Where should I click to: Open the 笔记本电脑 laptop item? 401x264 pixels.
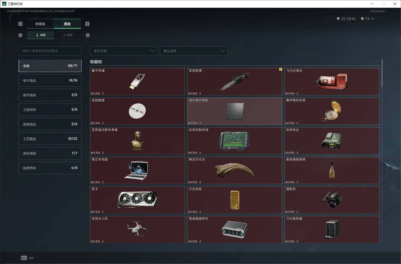point(137,170)
